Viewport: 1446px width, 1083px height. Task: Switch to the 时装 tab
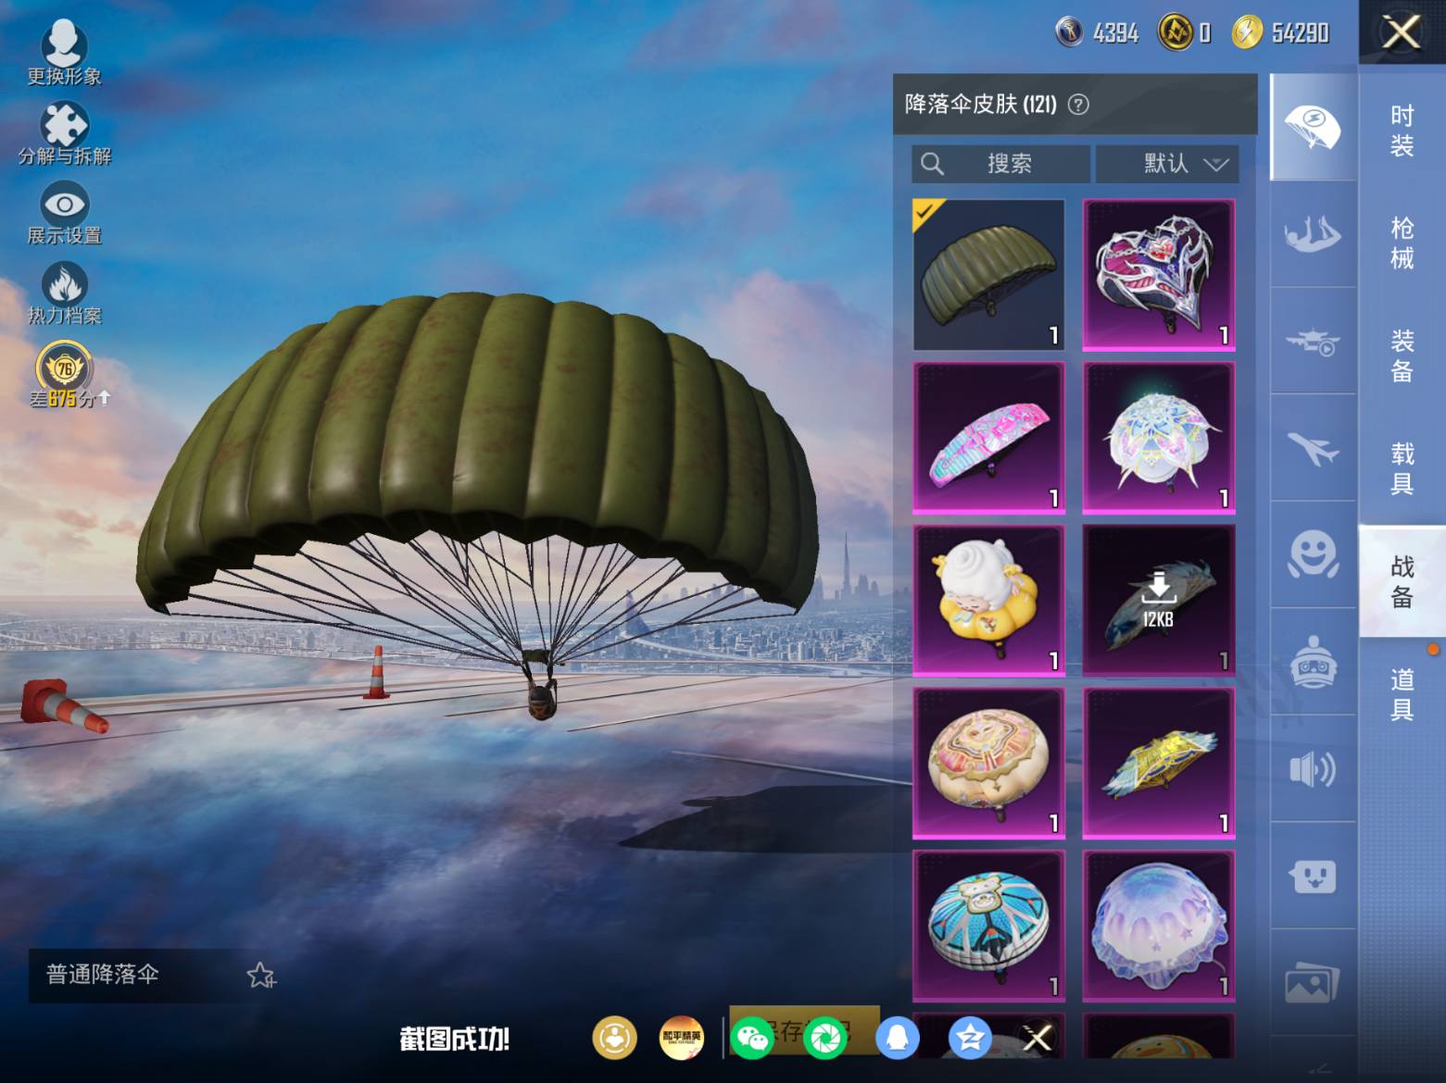(1402, 131)
